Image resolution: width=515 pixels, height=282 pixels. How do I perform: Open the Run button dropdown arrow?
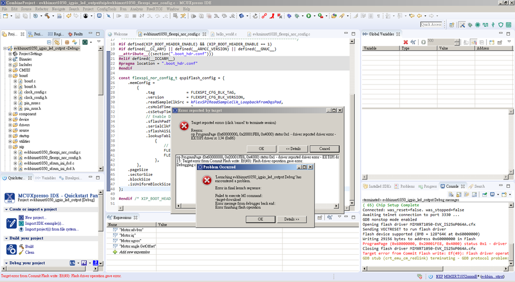point(314,16)
